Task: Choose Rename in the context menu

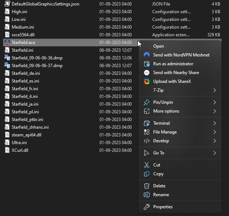Action: tap(180, 195)
